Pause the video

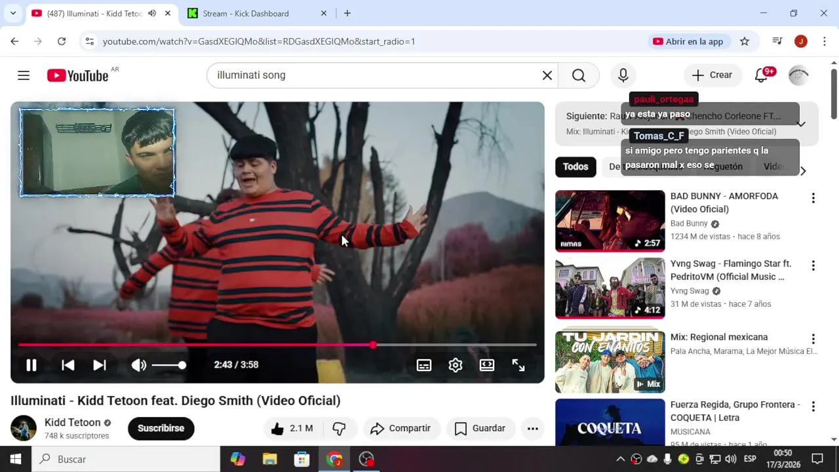pyautogui.click(x=31, y=365)
